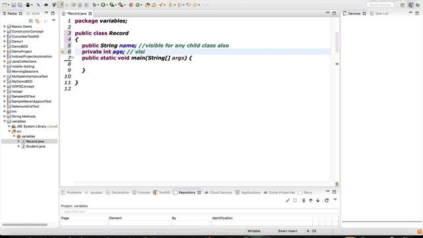
Task: Expand the String Methods project
Action: pos(5,116)
